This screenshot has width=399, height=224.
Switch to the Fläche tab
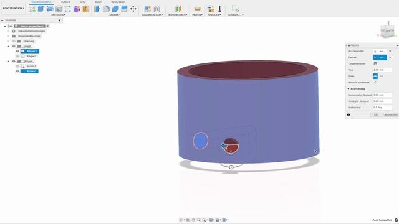tap(65, 2)
